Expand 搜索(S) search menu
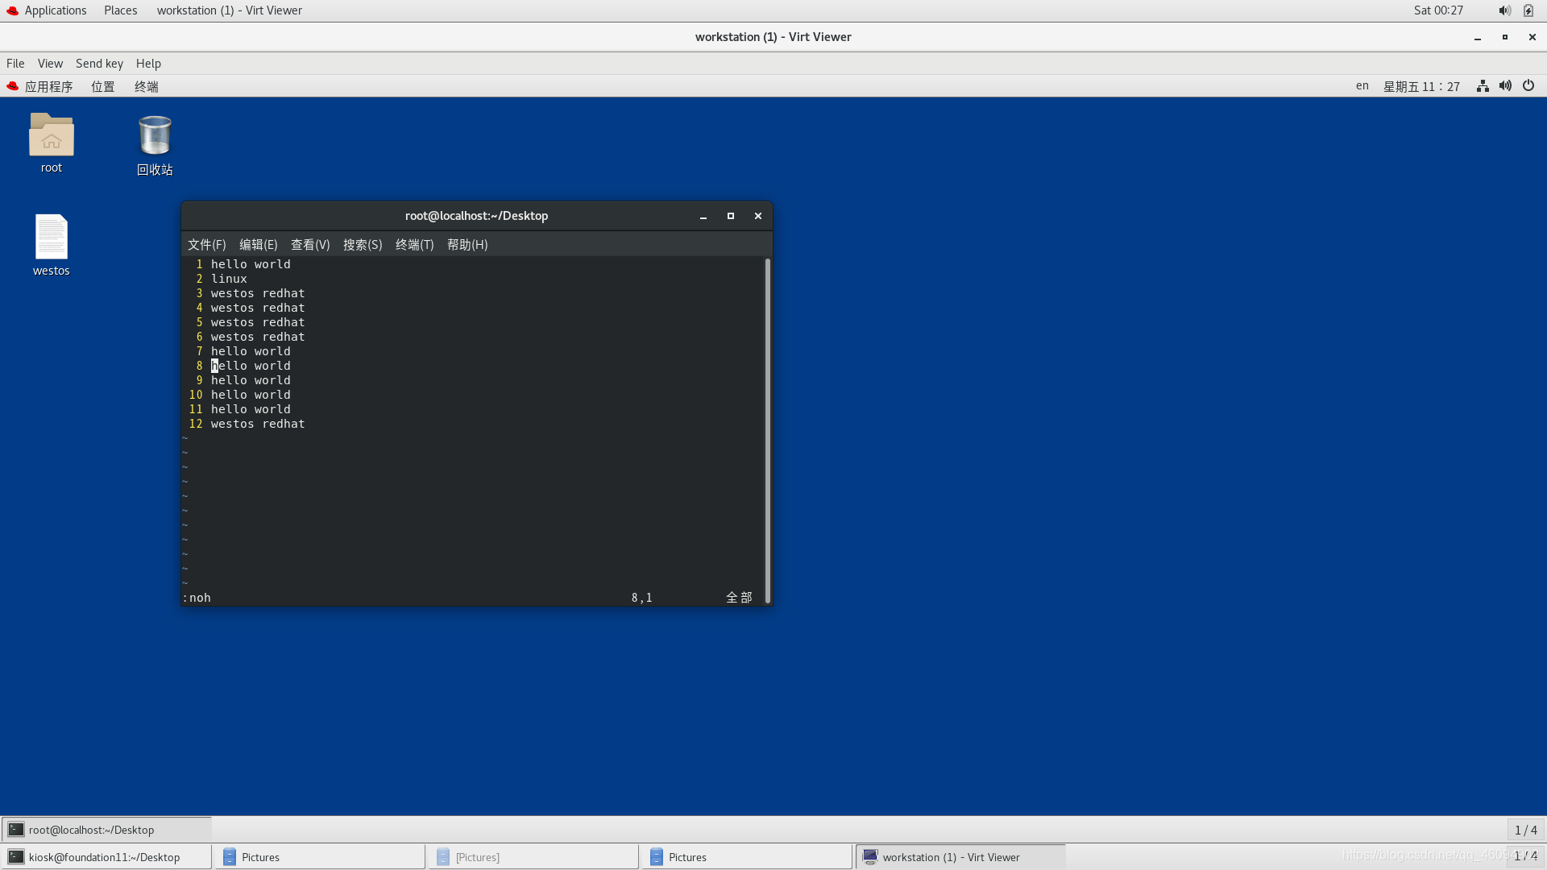The height and width of the screenshot is (870, 1547). [x=361, y=244]
